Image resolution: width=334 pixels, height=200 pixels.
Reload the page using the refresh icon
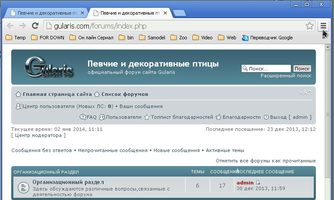35,26
